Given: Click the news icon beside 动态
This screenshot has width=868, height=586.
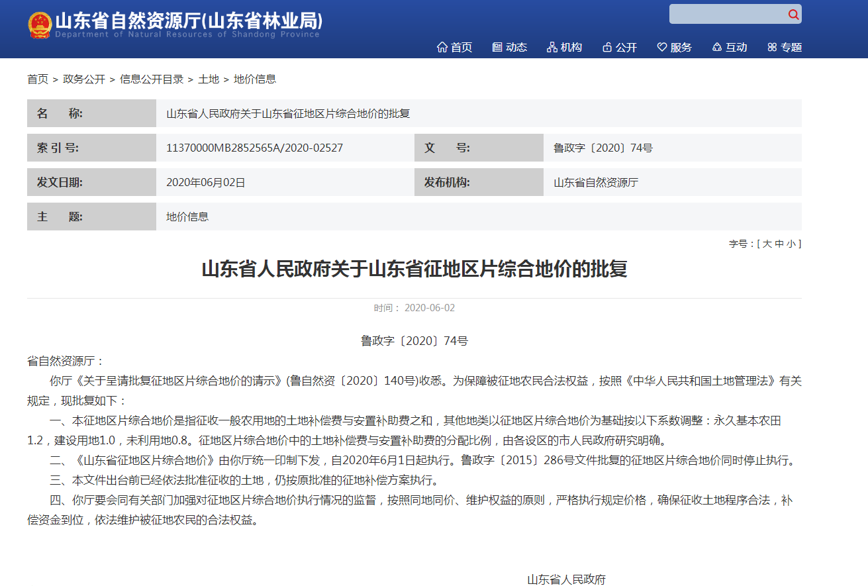Looking at the screenshot, I should 497,47.
